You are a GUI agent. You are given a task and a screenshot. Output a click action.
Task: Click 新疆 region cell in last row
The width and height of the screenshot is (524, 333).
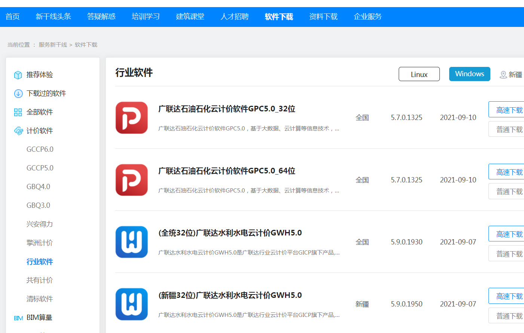(x=362, y=304)
